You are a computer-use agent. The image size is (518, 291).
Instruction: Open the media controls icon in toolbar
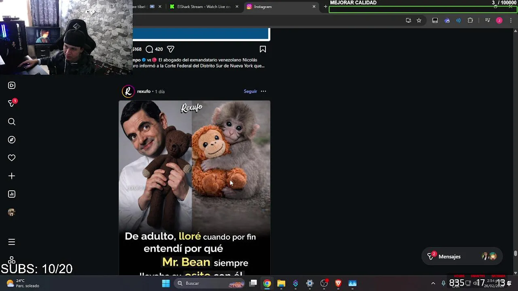(x=487, y=20)
